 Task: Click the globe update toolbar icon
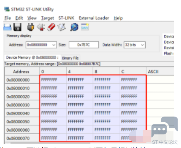(x=74, y=27)
